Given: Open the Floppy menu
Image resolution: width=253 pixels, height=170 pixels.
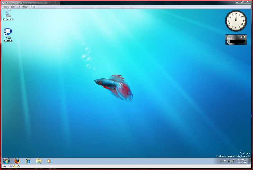Looking at the screenshot, I should [x=25, y=7].
